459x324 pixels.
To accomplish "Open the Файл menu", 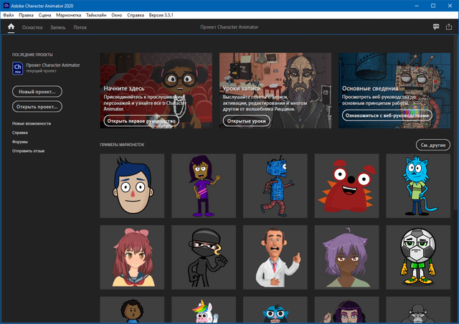I will (9, 15).
